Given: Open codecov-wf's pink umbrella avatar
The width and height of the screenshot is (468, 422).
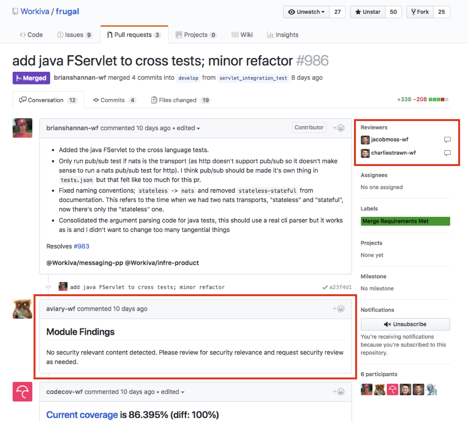Looking at the screenshot, I should [x=22, y=392].
